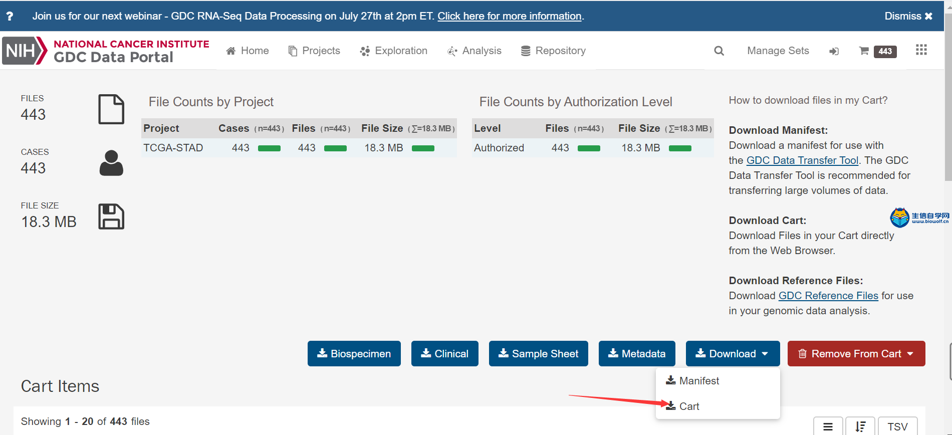Open the Analysis page
The width and height of the screenshot is (952, 435).
[474, 51]
